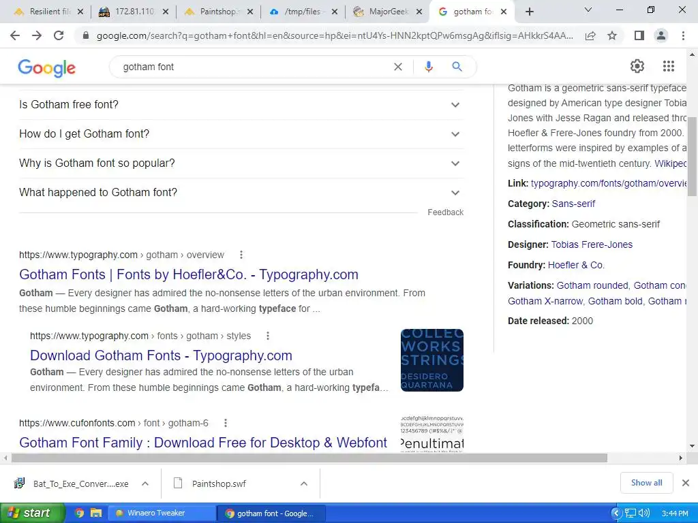Screen dimensions: 698x523
Task: Click network tray icon
Action: coord(630,513)
